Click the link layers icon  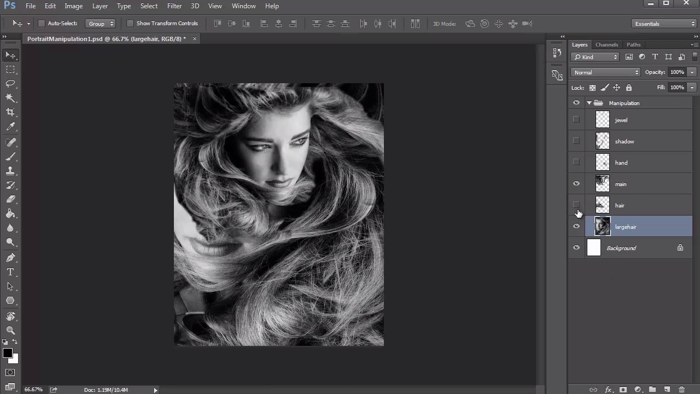[x=593, y=390]
